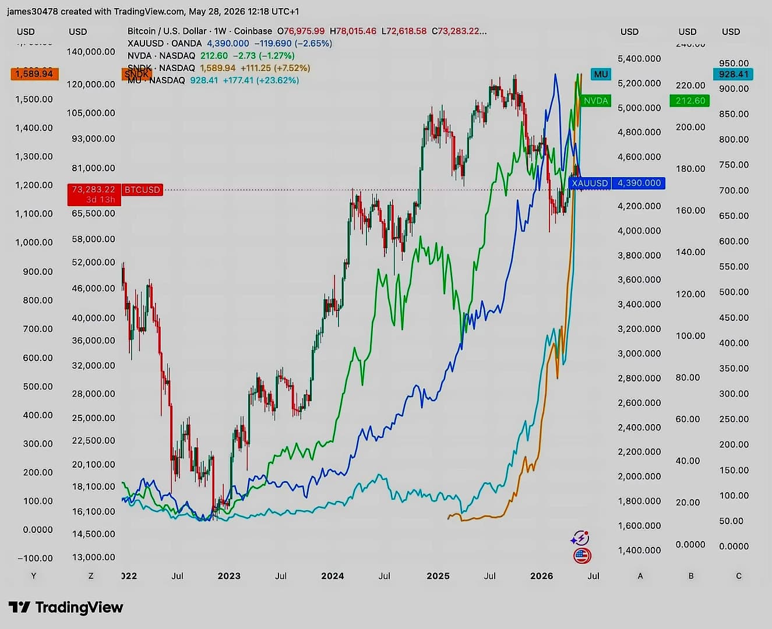
Task: Click the NVDA change value −2.73 (−1.27%)
Action: pos(263,56)
